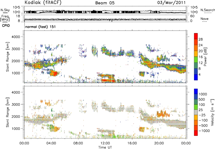The width and height of the screenshot is (215, 149).
Task: Click the 'normal (fast) 151' text
Action: 41,27
